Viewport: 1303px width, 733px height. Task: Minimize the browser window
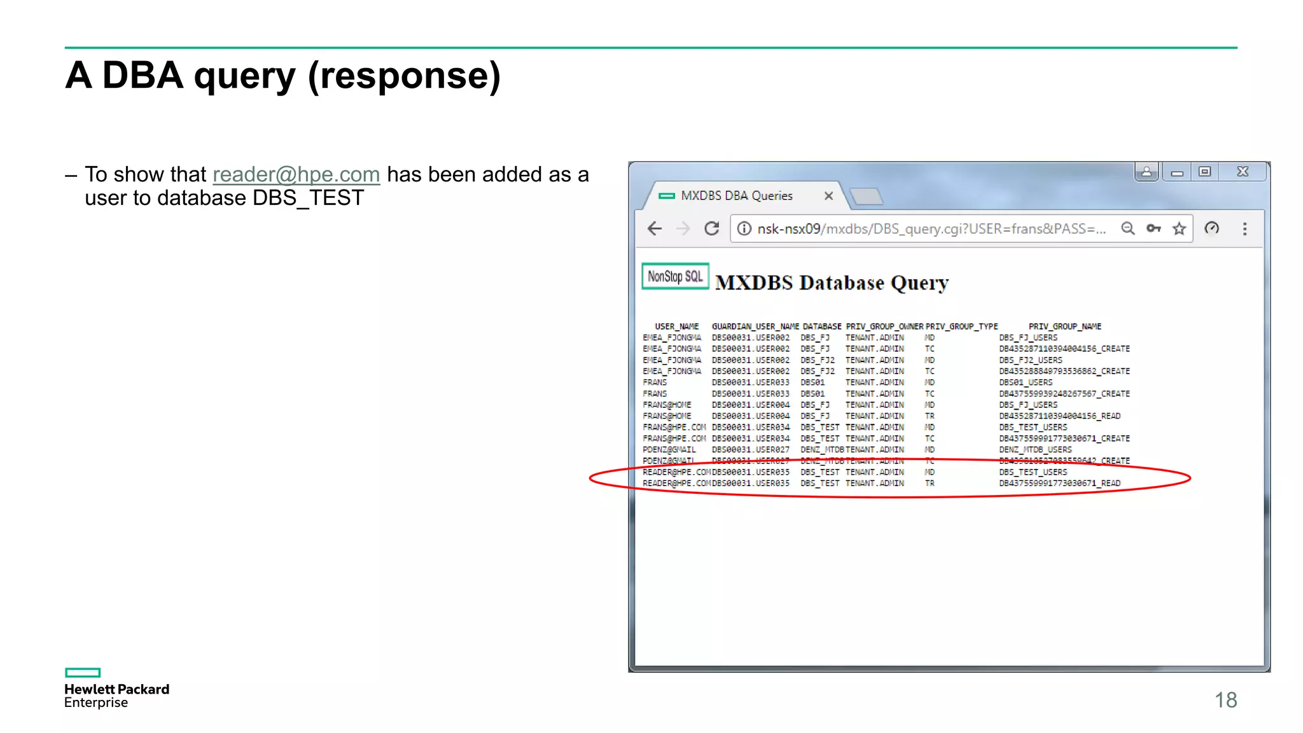tap(1177, 172)
